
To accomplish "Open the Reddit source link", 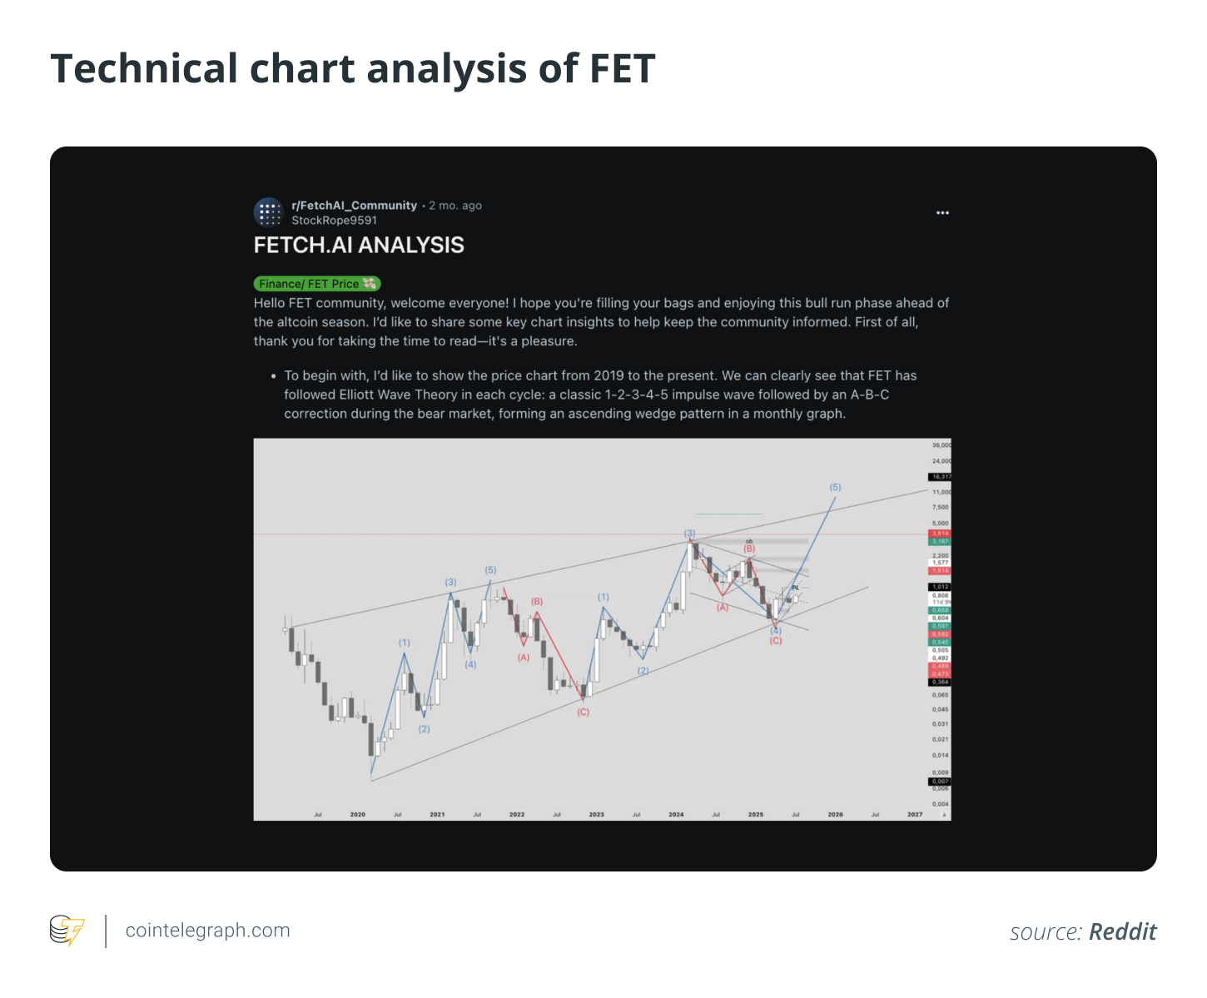I will (1122, 931).
